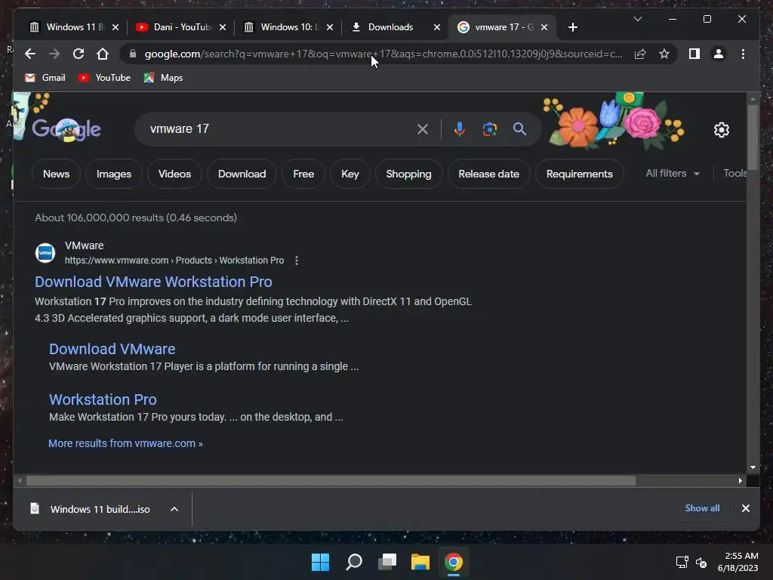Open Maps bookmark

pos(163,78)
